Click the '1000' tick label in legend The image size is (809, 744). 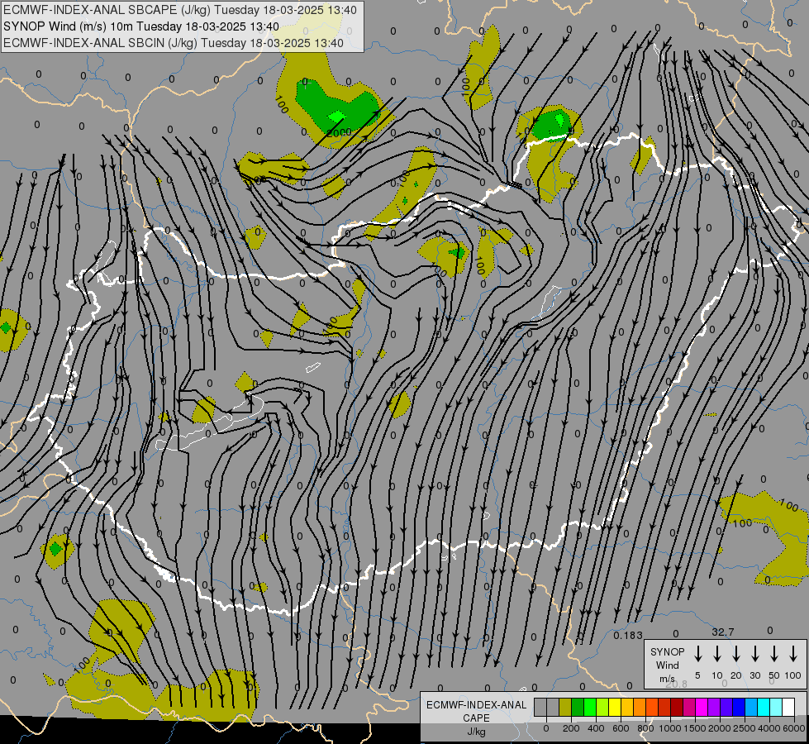[670, 728]
